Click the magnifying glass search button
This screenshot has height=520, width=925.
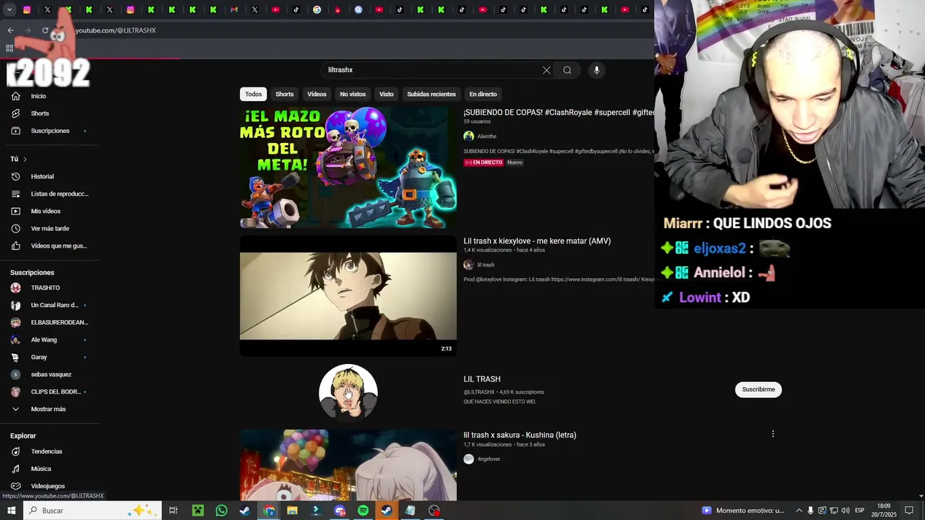(x=567, y=70)
